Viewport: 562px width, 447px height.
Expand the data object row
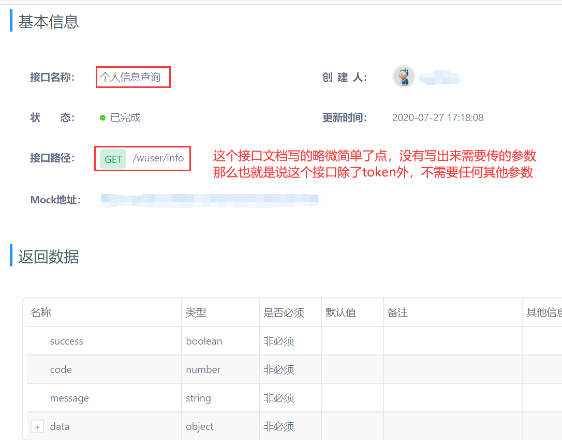click(x=37, y=426)
